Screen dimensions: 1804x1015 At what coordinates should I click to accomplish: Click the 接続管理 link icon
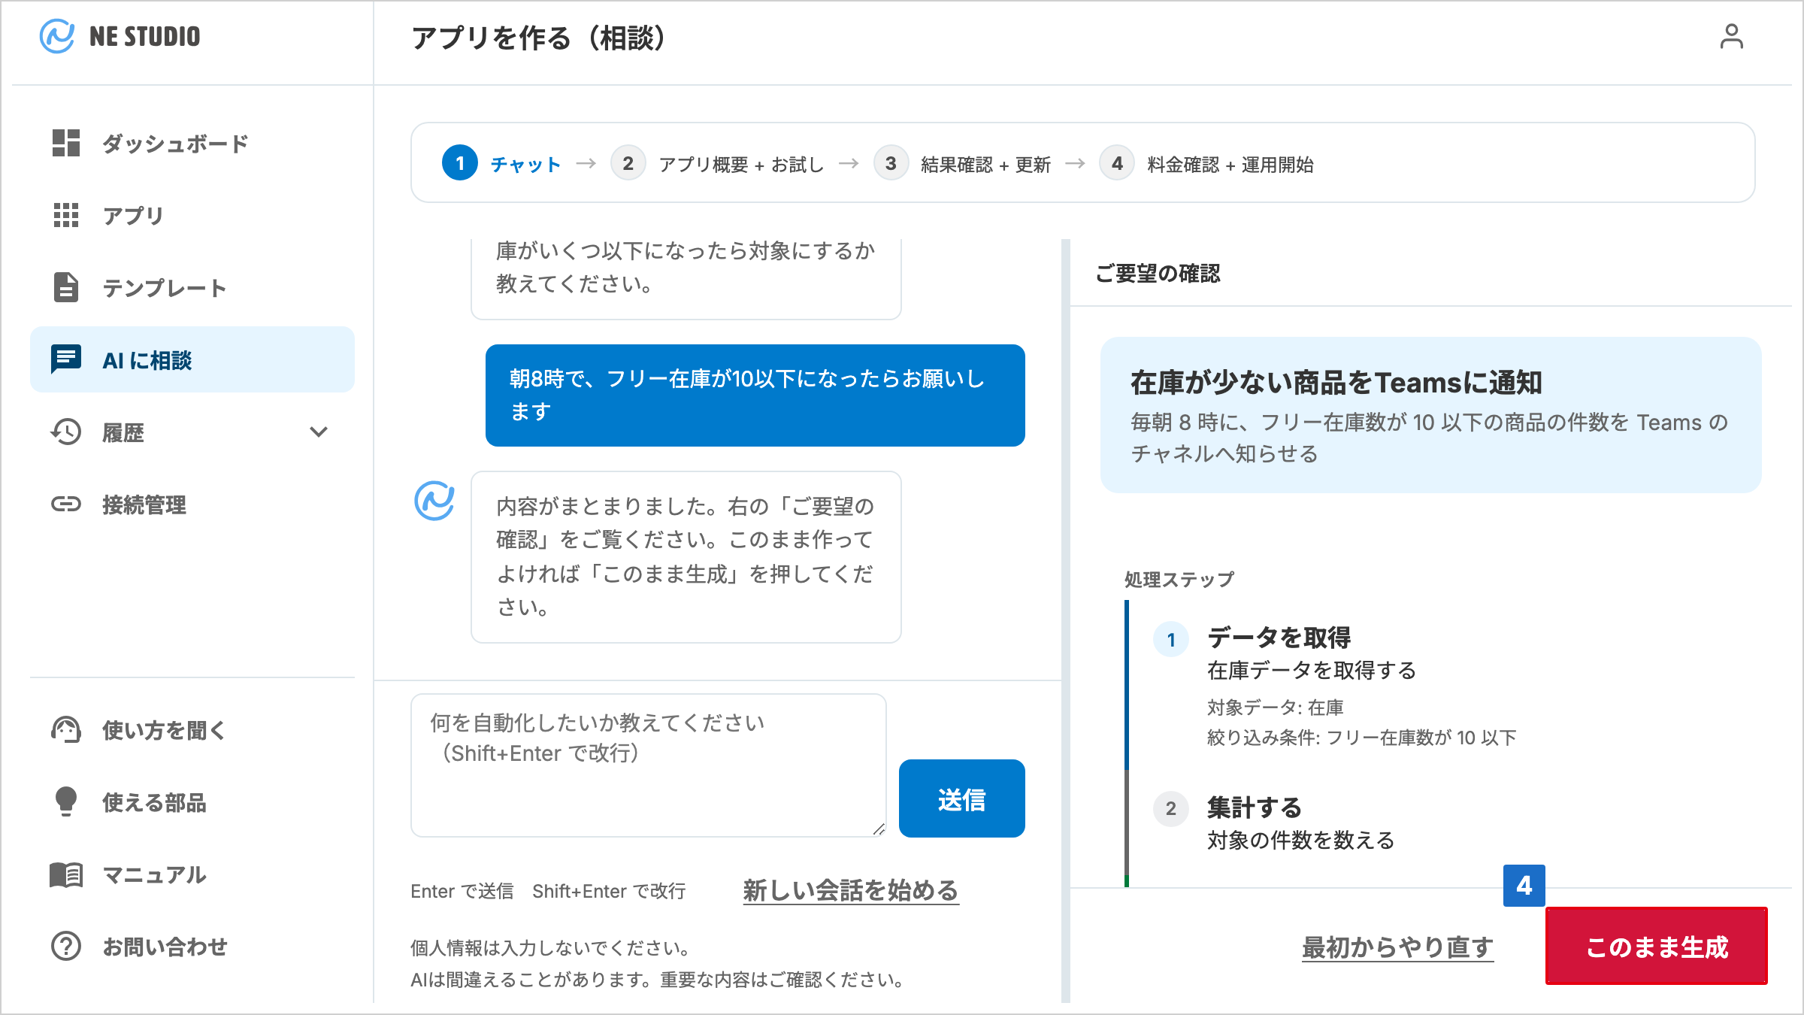pos(66,504)
